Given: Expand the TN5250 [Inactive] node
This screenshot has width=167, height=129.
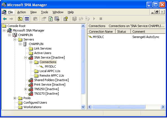Looking at the screenshot, I should pyautogui.click(x=25, y=89).
